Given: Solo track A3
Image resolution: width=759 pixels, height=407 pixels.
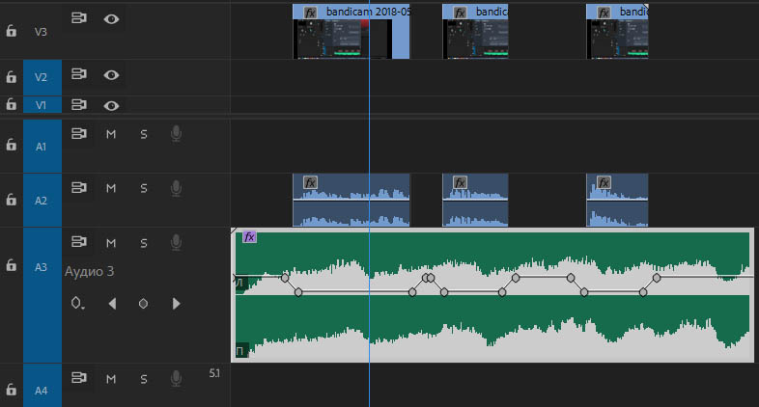Looking at the screenshot, I should pyautogui.click(x=144, y=243).
